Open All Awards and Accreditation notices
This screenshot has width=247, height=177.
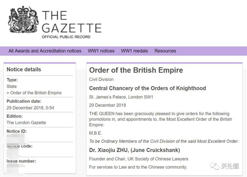coord(45,51)
